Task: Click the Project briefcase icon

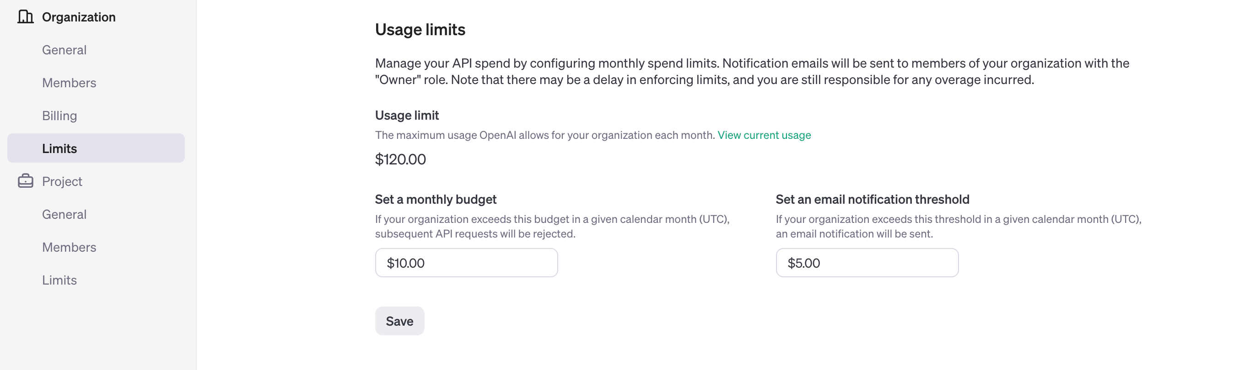Action: coord(25,181)
